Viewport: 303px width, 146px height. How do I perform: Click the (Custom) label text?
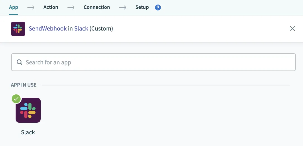[x=101, y=29]
